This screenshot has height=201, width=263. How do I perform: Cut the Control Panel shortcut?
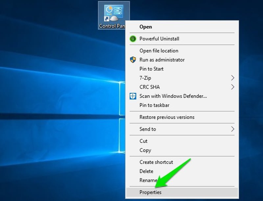[x=143, y=141]
